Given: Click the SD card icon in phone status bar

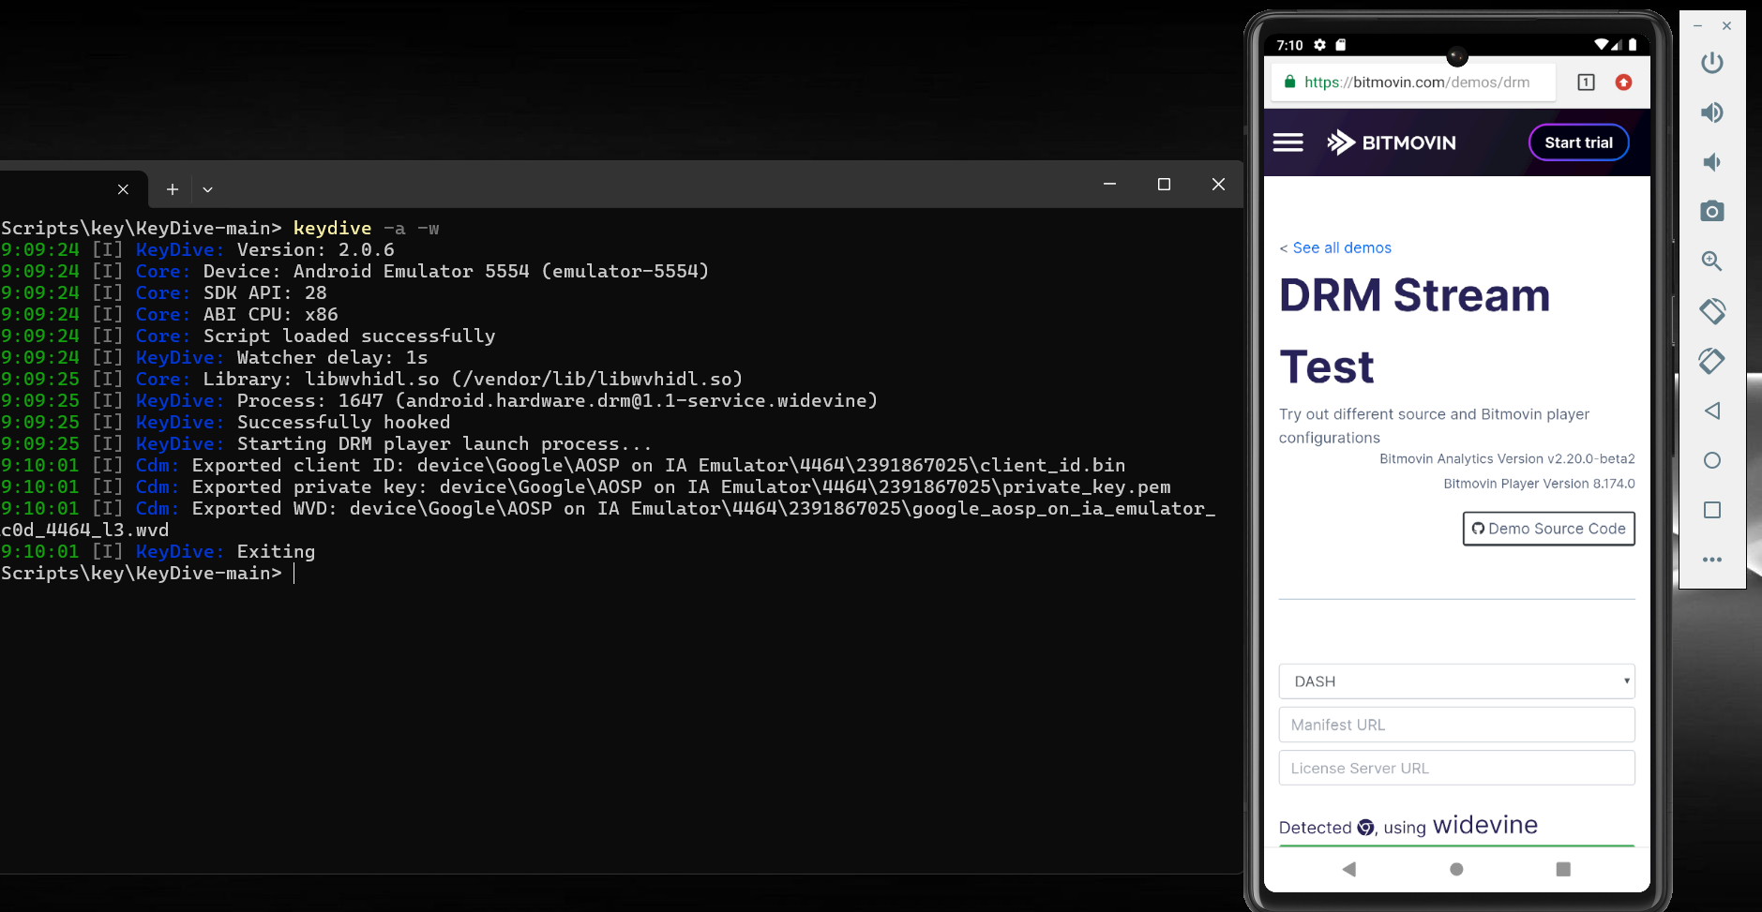Looking at the screenshot, I should [x=1341, y=45].
